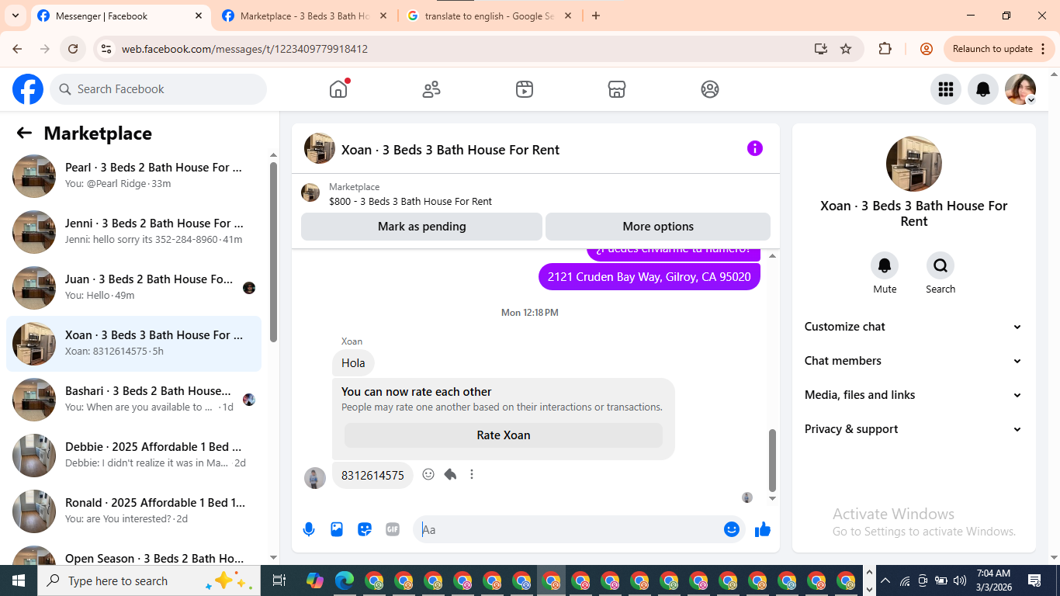This screenshot has width=1060, height=596.
Task: React to the 8312614575 message
Action: (428, 474)
